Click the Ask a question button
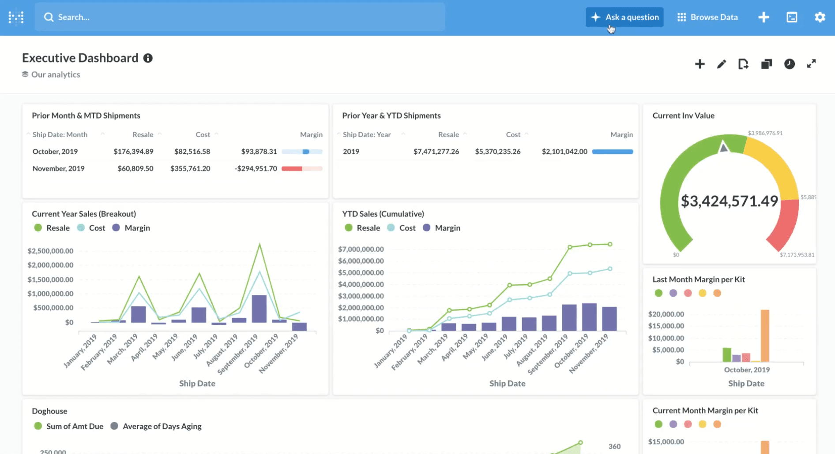The image size is (835, 454). coord(624,17)
